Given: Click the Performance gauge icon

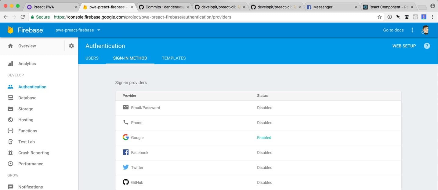Looking at the screenshot, I should pos(10,164).
